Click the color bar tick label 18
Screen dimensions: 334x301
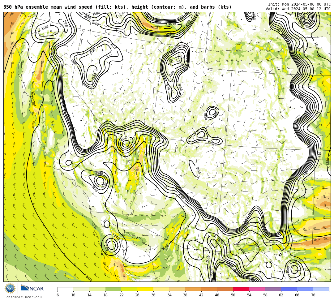[x=105, y=295]
